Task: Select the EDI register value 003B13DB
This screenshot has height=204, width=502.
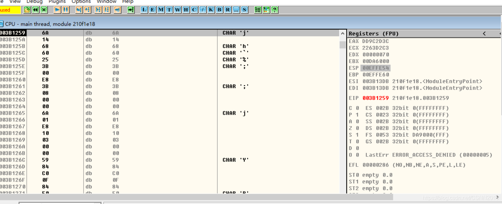Action: 376,88
